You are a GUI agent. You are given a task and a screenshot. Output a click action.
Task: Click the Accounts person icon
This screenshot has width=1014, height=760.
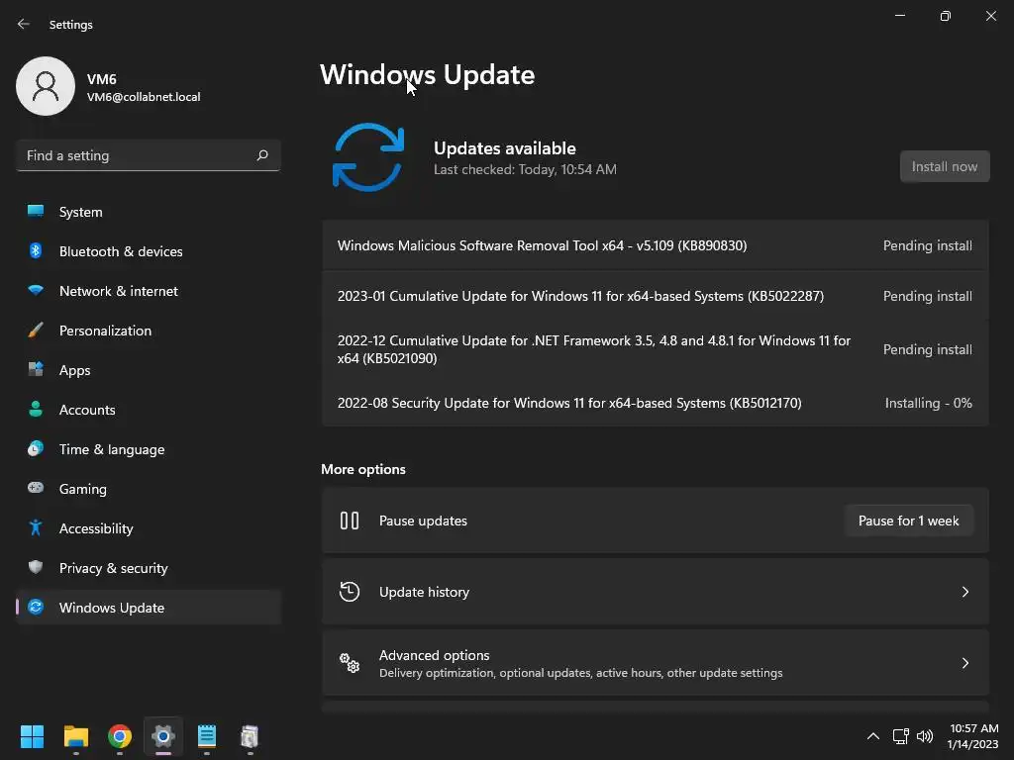click(x=36, y=409)
